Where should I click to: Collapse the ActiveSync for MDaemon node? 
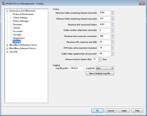click(x=7, y=11)
